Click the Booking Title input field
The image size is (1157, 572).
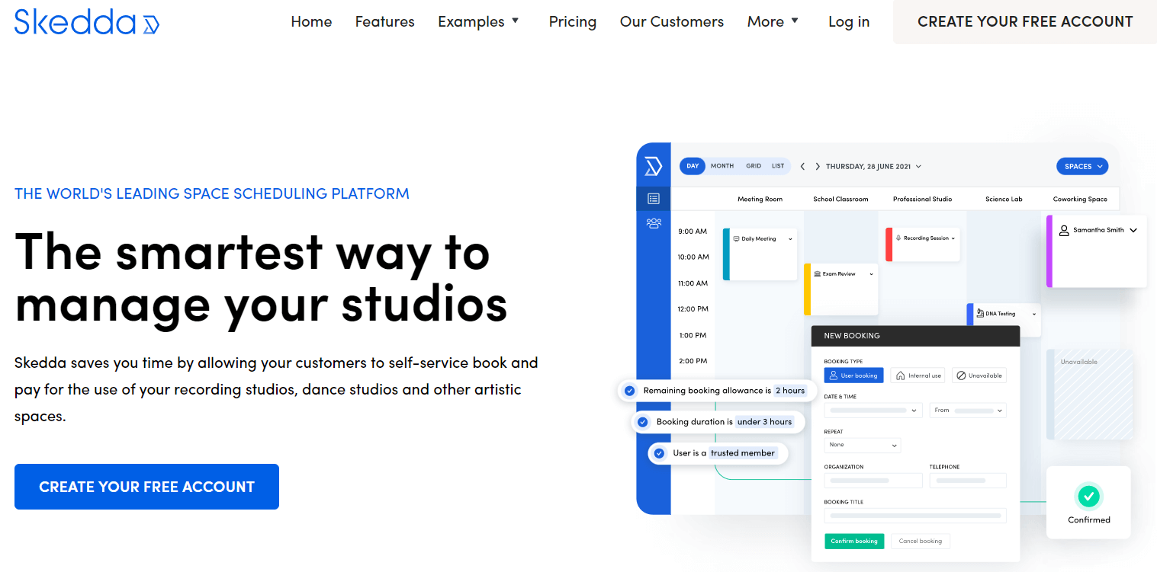tap(914, 515)
